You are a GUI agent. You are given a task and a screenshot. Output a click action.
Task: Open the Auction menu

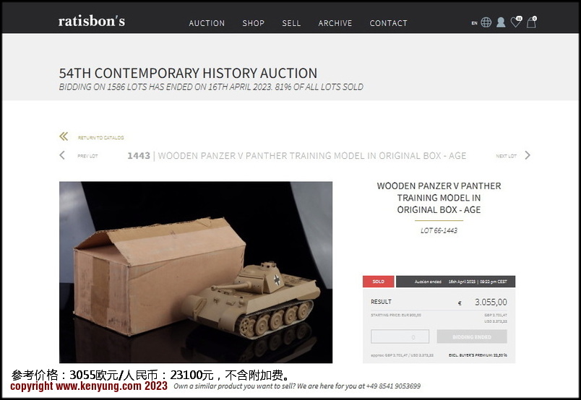(207, 23)
